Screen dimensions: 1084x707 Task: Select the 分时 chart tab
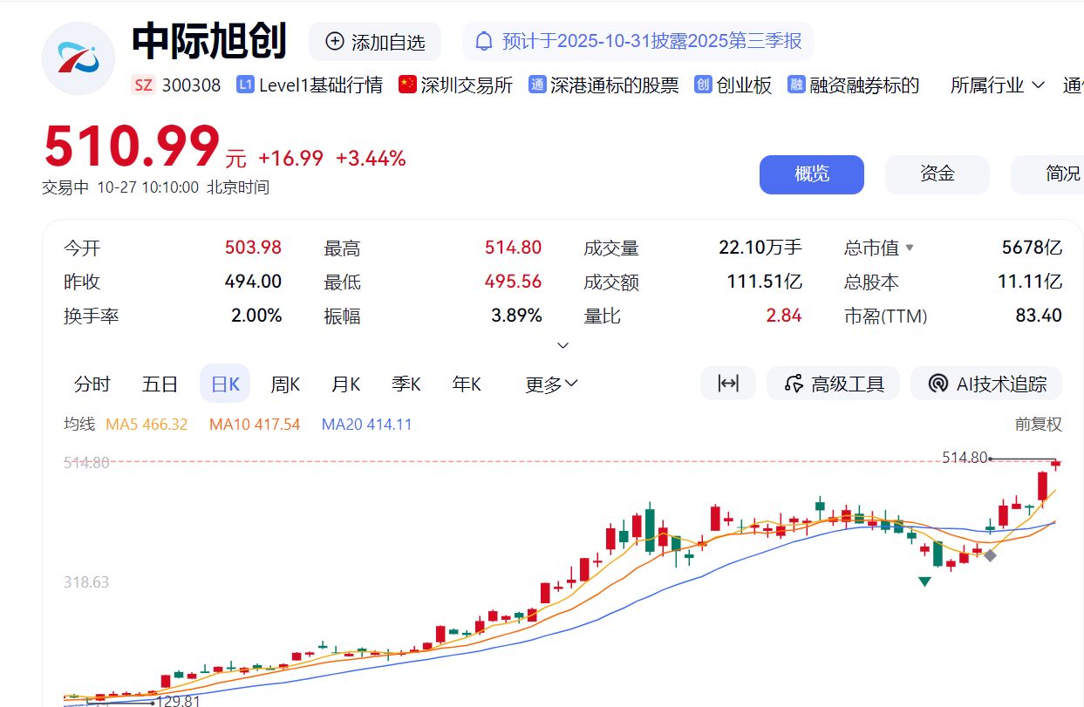pos(92,383)
